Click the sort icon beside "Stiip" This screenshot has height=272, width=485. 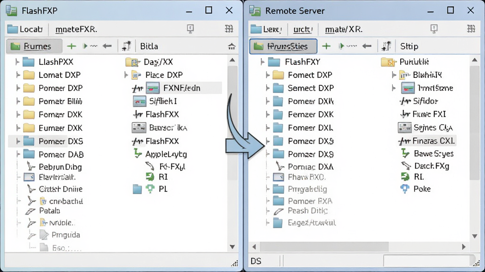[x=386, y=46]
